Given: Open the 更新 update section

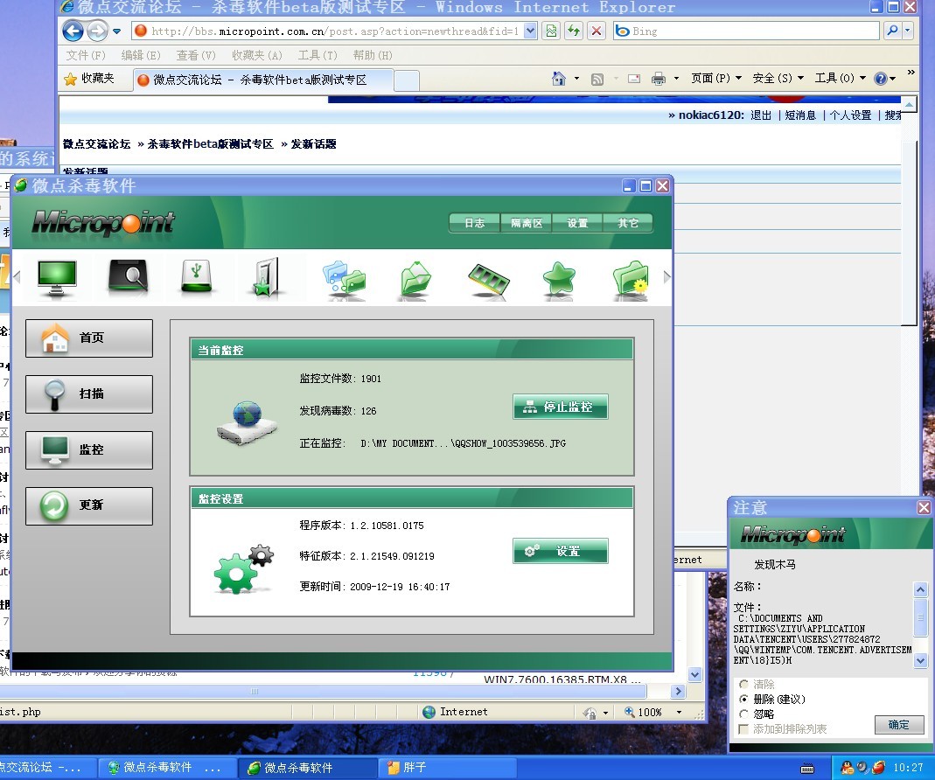Looking at the screenshot, I should [89, 505].
